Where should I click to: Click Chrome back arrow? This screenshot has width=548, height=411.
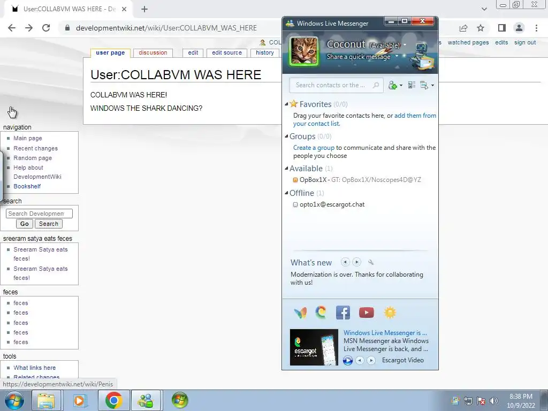pyautogui.click(x=12, y=28)
